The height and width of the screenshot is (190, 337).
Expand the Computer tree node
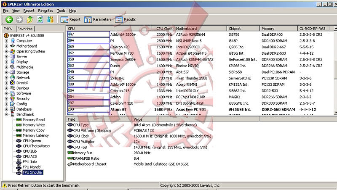[6, 41]
